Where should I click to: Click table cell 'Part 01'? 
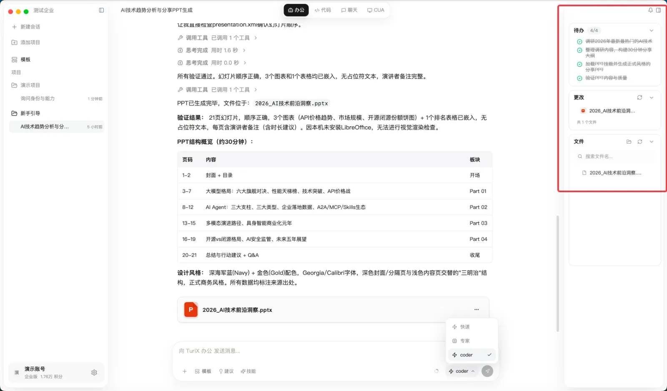[x=478, y=191]
